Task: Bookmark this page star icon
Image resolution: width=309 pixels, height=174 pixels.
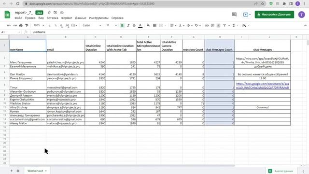Action: (263, 3)
